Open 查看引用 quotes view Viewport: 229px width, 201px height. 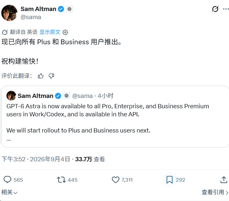click(215, 192)
